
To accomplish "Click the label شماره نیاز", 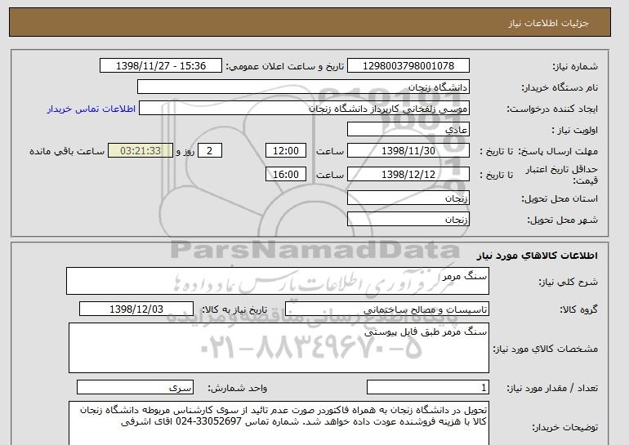I will click(x=575, y=66).
